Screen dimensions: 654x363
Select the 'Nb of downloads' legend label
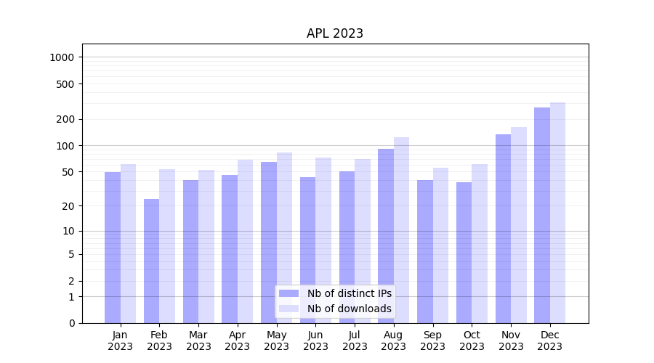tap(349, 309)
